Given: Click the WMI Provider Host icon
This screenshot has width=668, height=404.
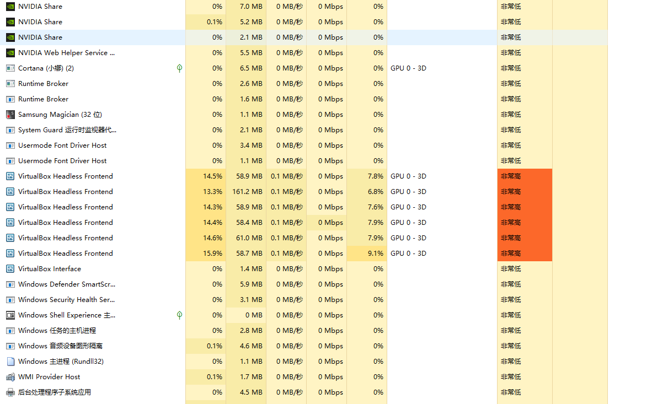Looking at the screenshot, I should (10, 377).
